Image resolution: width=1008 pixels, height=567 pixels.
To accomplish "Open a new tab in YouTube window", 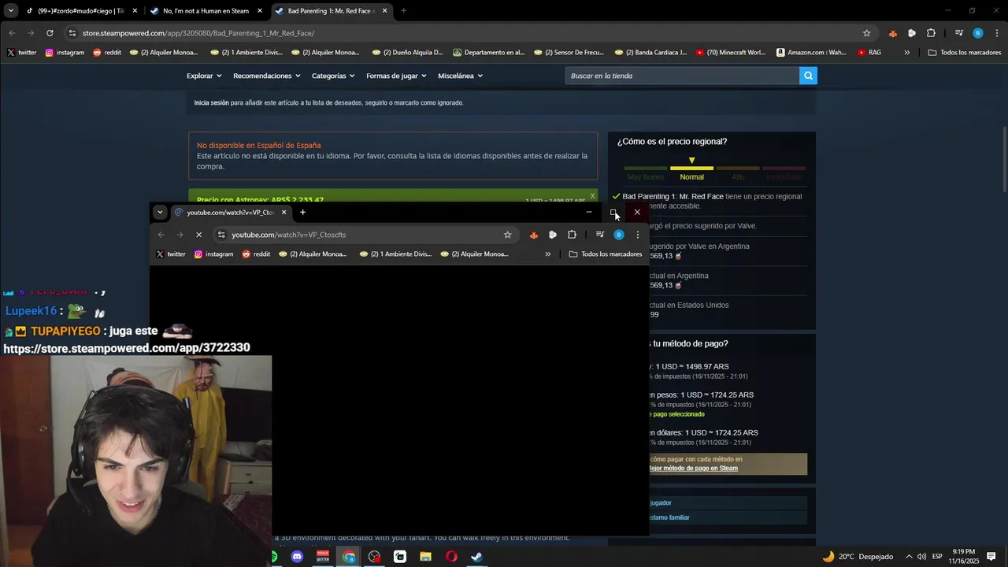I will coord(302,212).
